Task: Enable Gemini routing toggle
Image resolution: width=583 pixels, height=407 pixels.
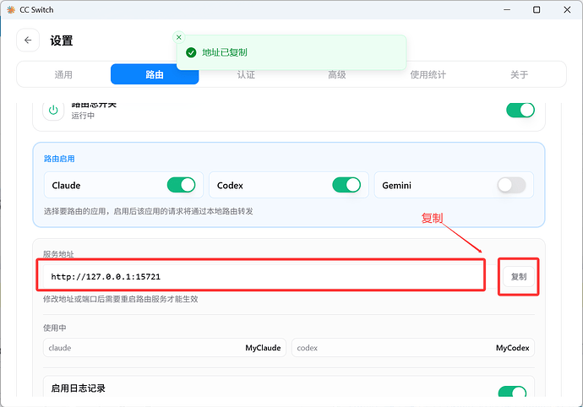Action: [511, 185]
